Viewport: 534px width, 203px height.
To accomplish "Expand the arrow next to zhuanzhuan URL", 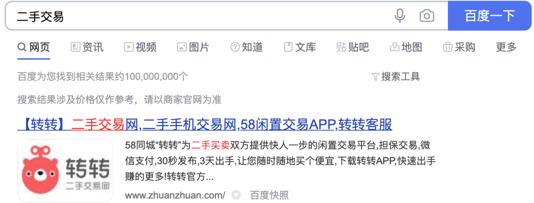I will pyautogui.click(x=236, y=195).
